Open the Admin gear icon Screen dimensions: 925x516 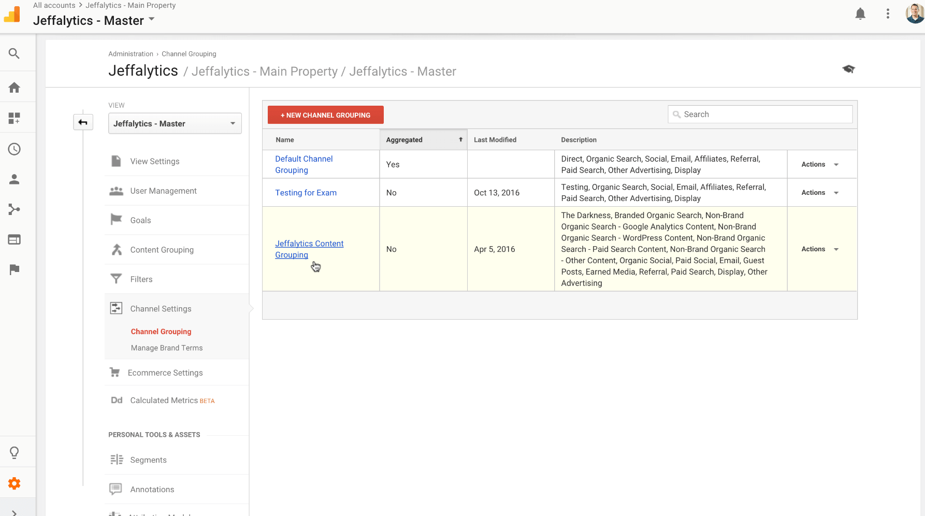coord(15,483)
